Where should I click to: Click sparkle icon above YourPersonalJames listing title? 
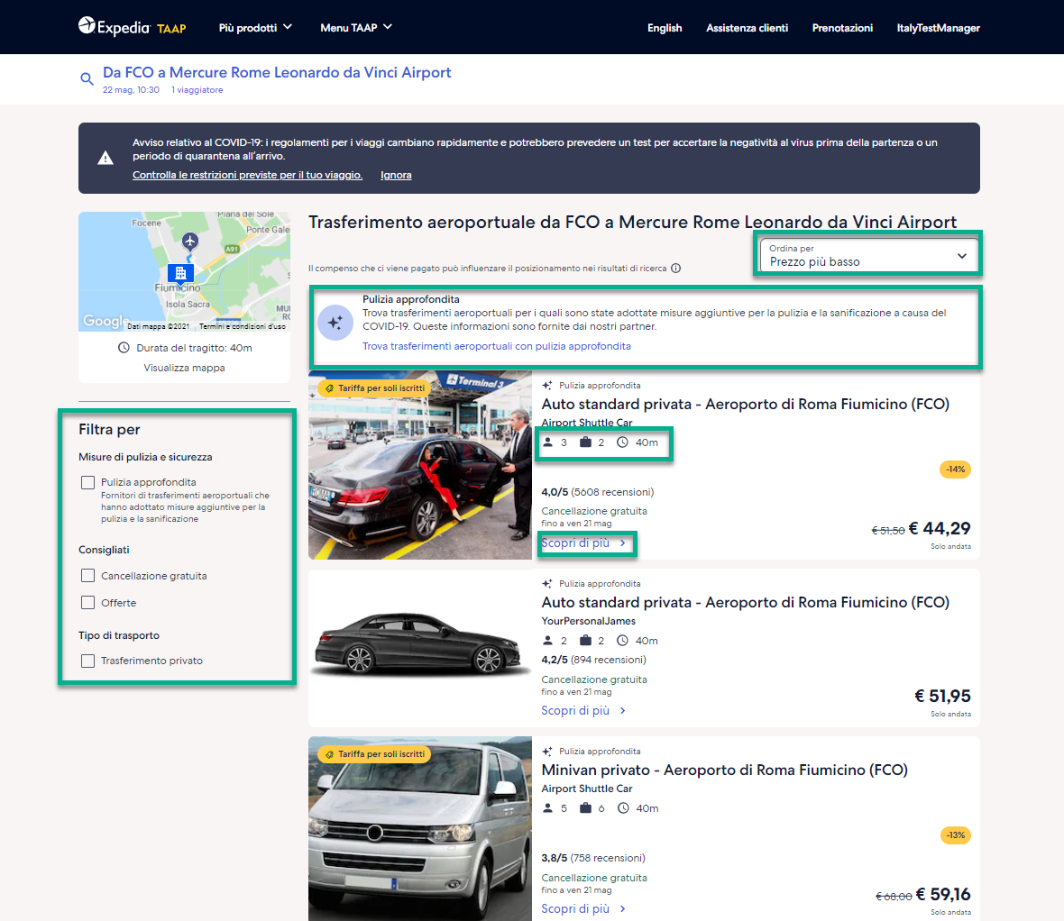click(547, 583)
